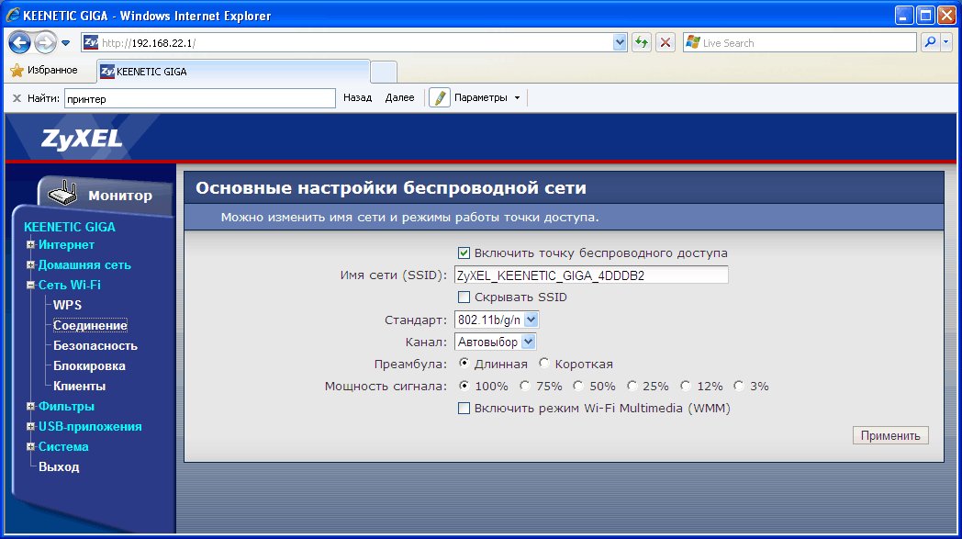Open Параметры find options dropdown

(487, 97)
